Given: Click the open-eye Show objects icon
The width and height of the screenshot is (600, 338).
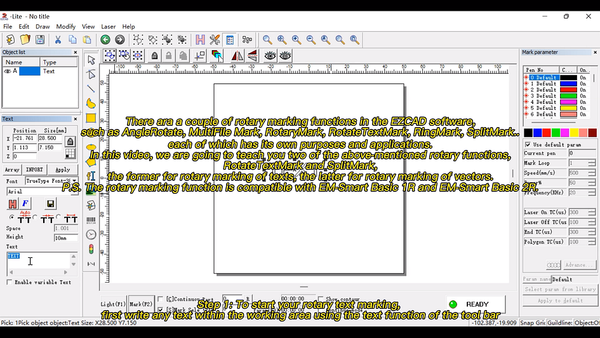Looking at the screenshot, I should (x=270, y=56).
